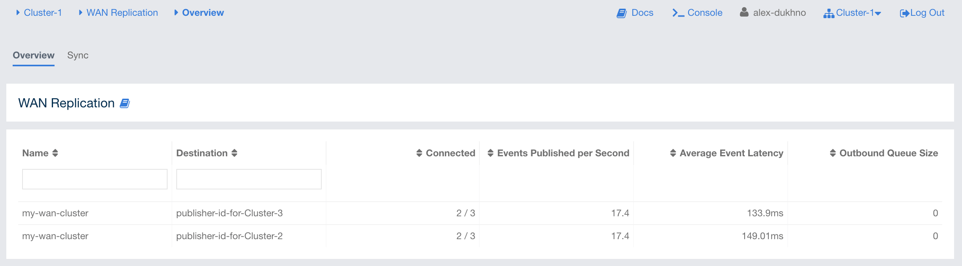Click the Destination filter input field
The height and width of the screenshot is (266, 962).
tap(249, 179)
